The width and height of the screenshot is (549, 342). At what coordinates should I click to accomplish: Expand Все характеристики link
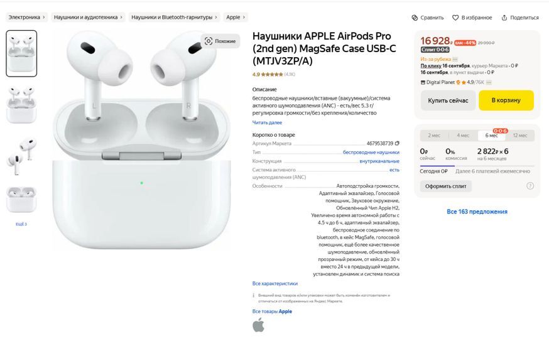click(275, 283)
